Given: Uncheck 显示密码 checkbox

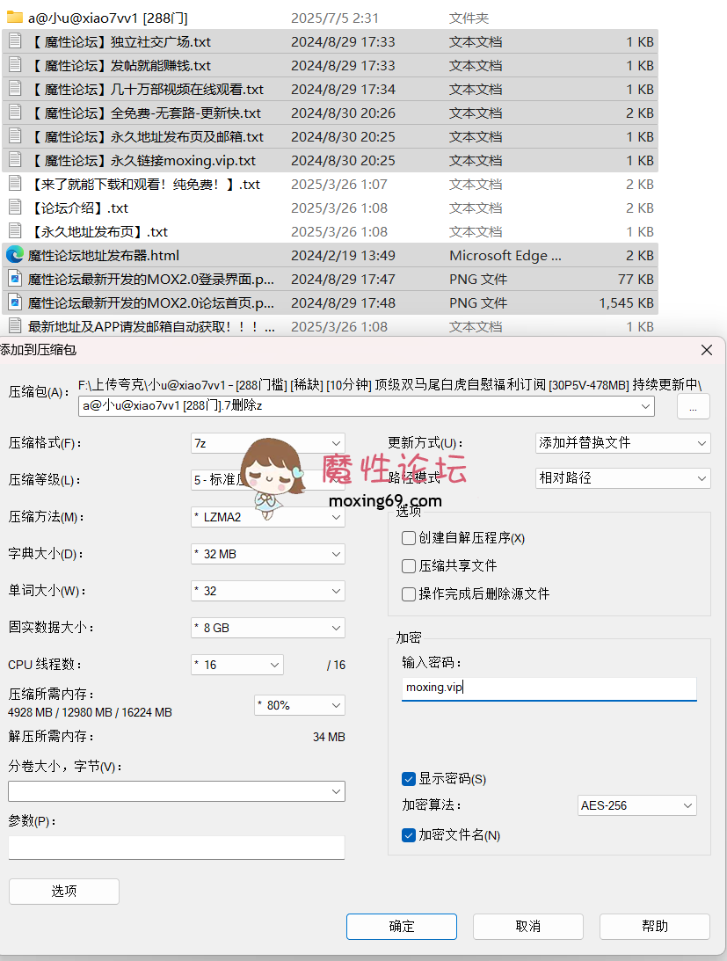Looking at the screenshot, I should pos(408,779).
